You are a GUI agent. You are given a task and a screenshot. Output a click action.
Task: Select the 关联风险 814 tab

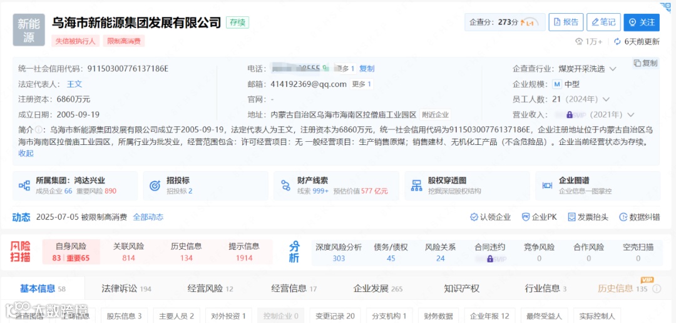pyautogui.click(x=128, y=252)
